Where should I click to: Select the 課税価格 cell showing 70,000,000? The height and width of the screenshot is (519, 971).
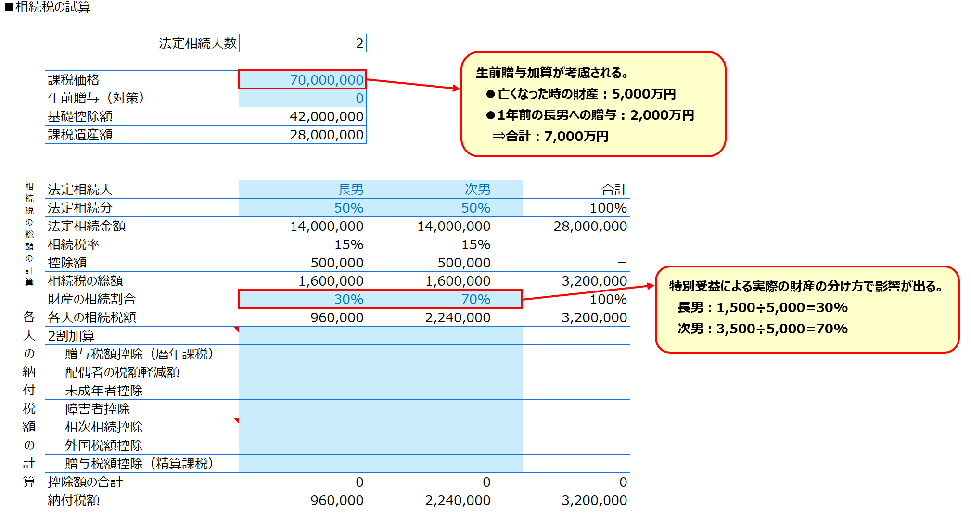click(x=302, y=80)
